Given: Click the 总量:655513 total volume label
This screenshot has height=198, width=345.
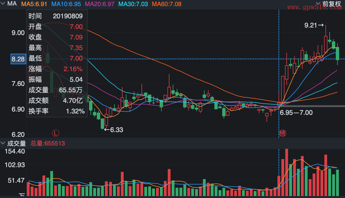Looking at the screenshot, I should pos(48,143).
